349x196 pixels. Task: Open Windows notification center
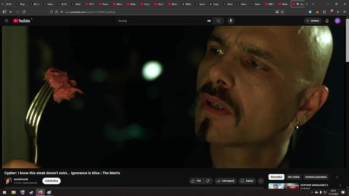point(343,192)
